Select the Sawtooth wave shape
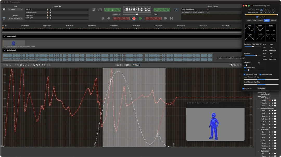The width and height of the screenshot is (281, 157). (x=260, y=37)
